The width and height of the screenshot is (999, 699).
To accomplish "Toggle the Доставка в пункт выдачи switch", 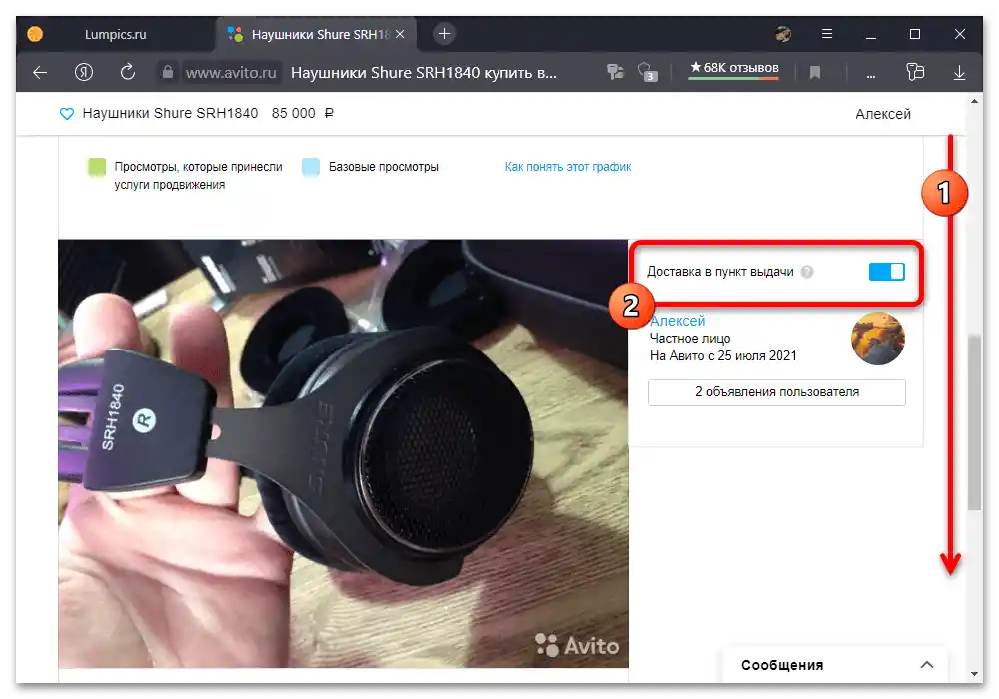I will (886, 272).
